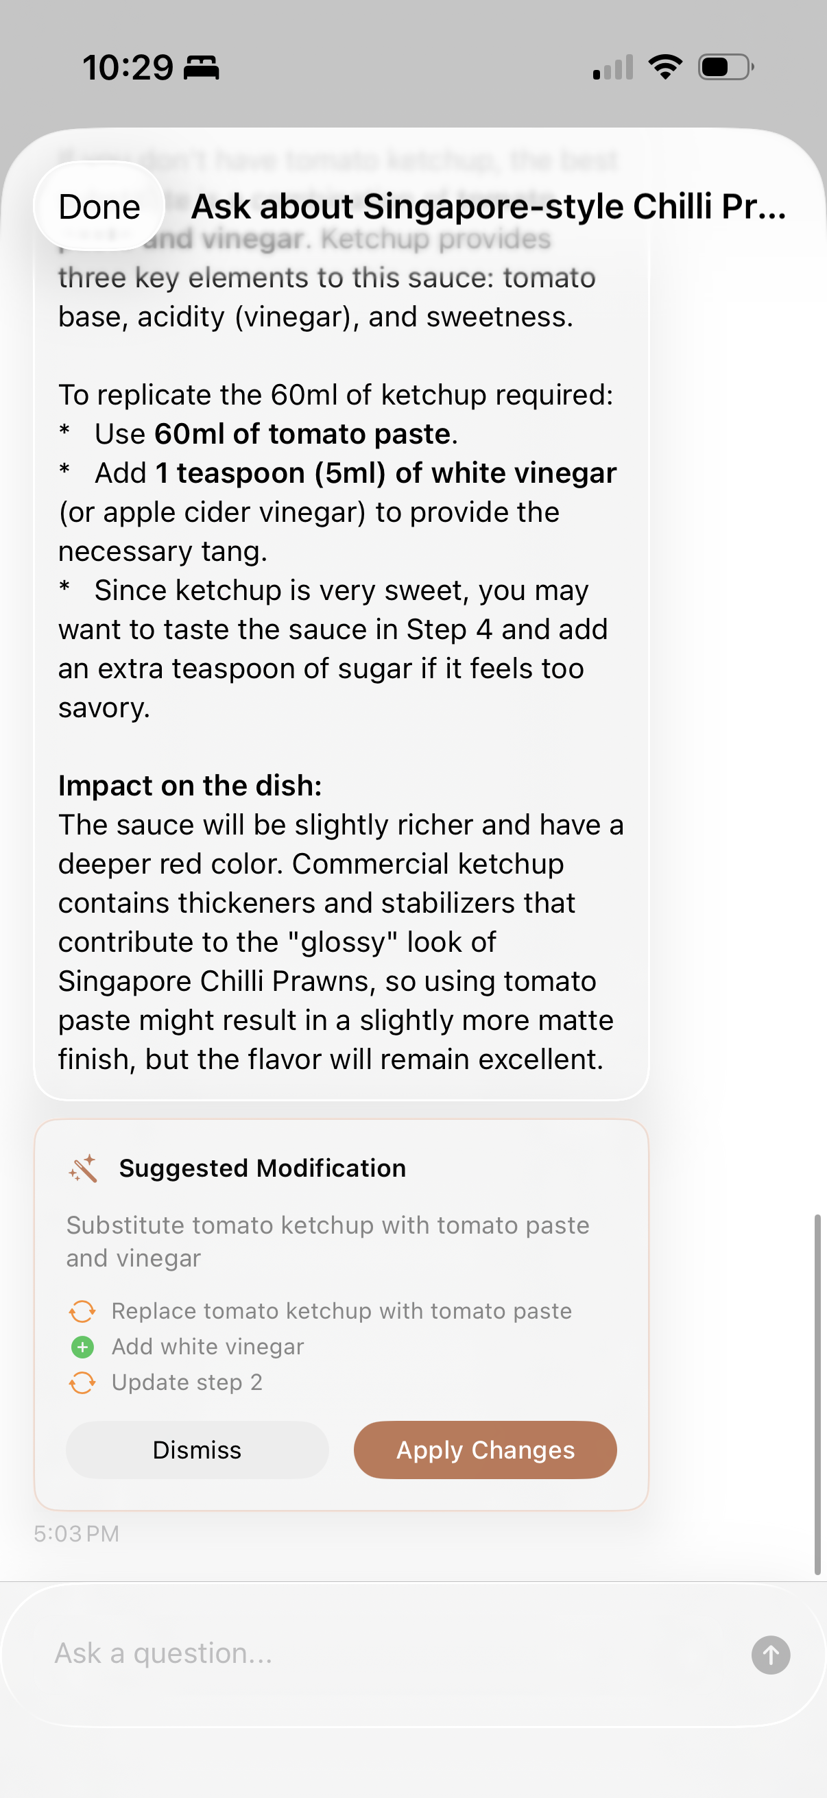Screen dimensions: 827x1798
Task: Select the Replace tomato ketchup with tomato paste item
Action: (x=341, y=1311)
